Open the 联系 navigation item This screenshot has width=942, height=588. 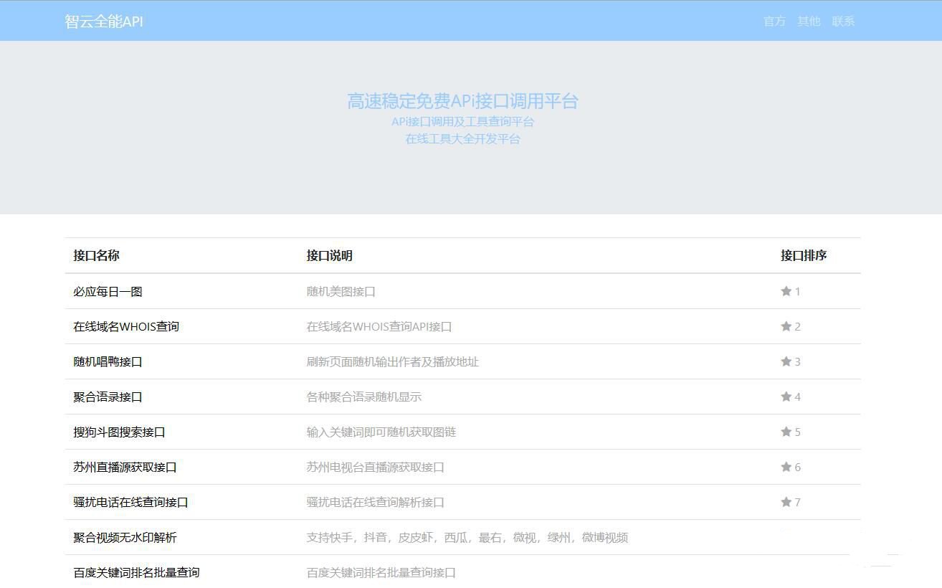point(844,21)
